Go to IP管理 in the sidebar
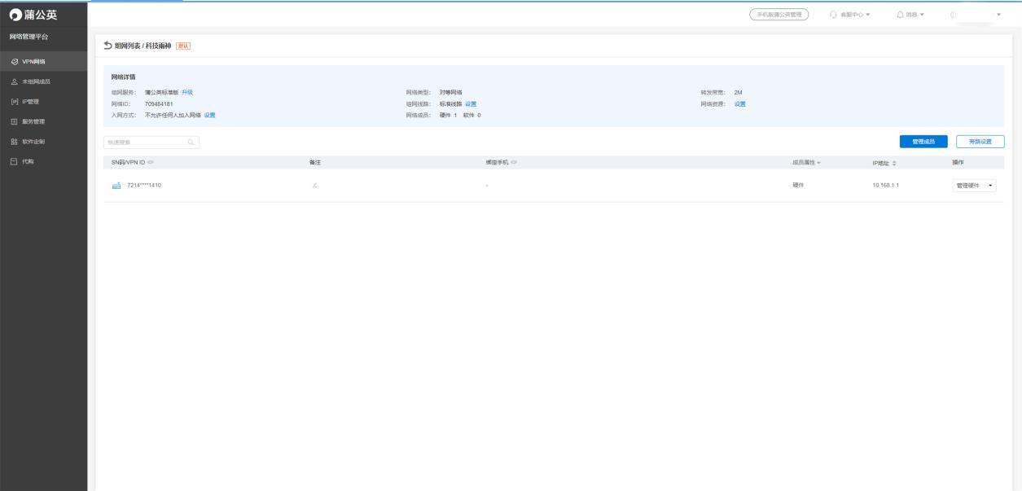The image size is (1022, 491). (x=43, y=102)
